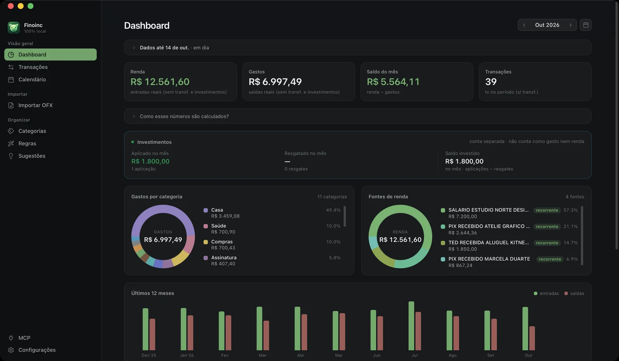Image resolution: width=619 pixels, height=361 pixels.
Task: Click the Casa purple color swatch
Action: click(x=206, y=210)
